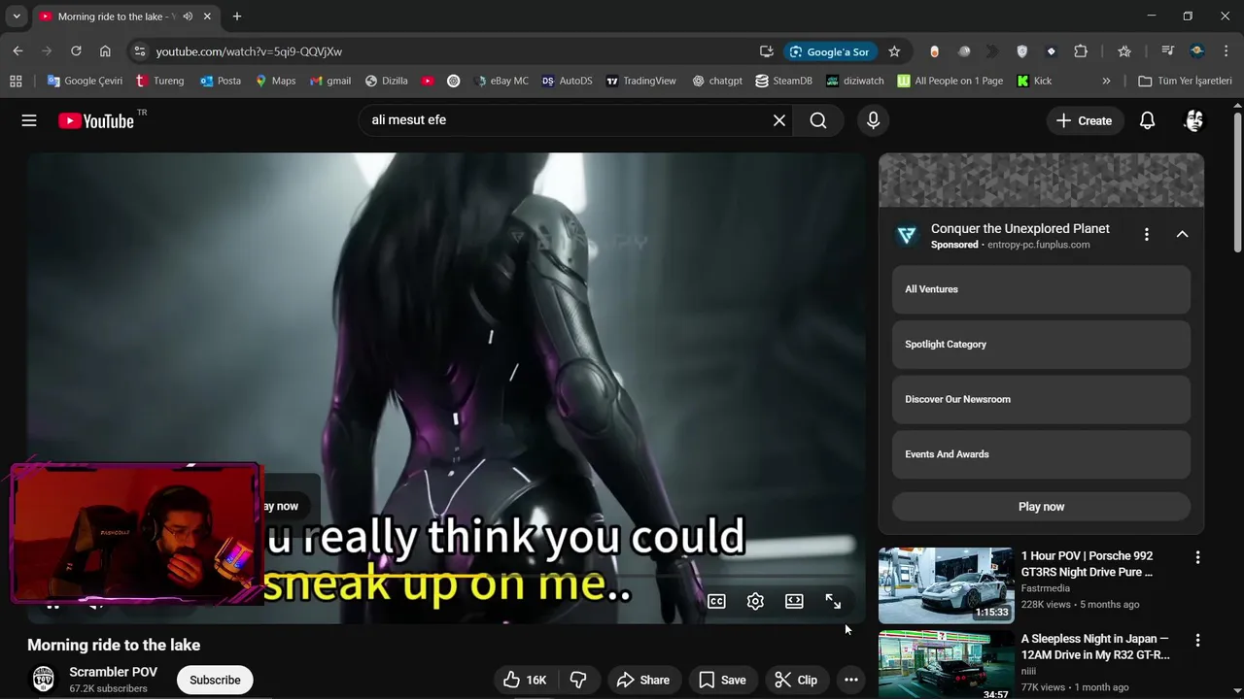This screenshot has height=699, width=1244.
Task: Open the Kick bookmark
Action: click(x=1034, y=81)
